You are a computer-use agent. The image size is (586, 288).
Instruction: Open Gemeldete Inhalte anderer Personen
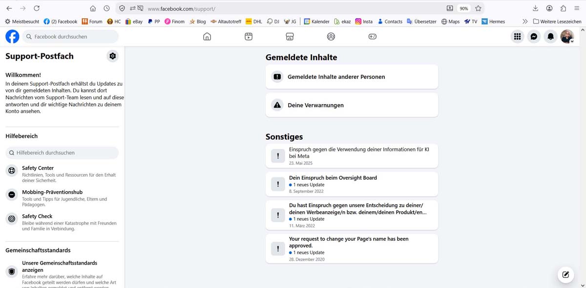352,77
